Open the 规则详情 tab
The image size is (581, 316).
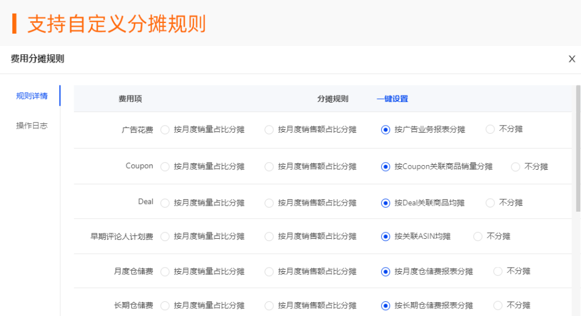32,96
